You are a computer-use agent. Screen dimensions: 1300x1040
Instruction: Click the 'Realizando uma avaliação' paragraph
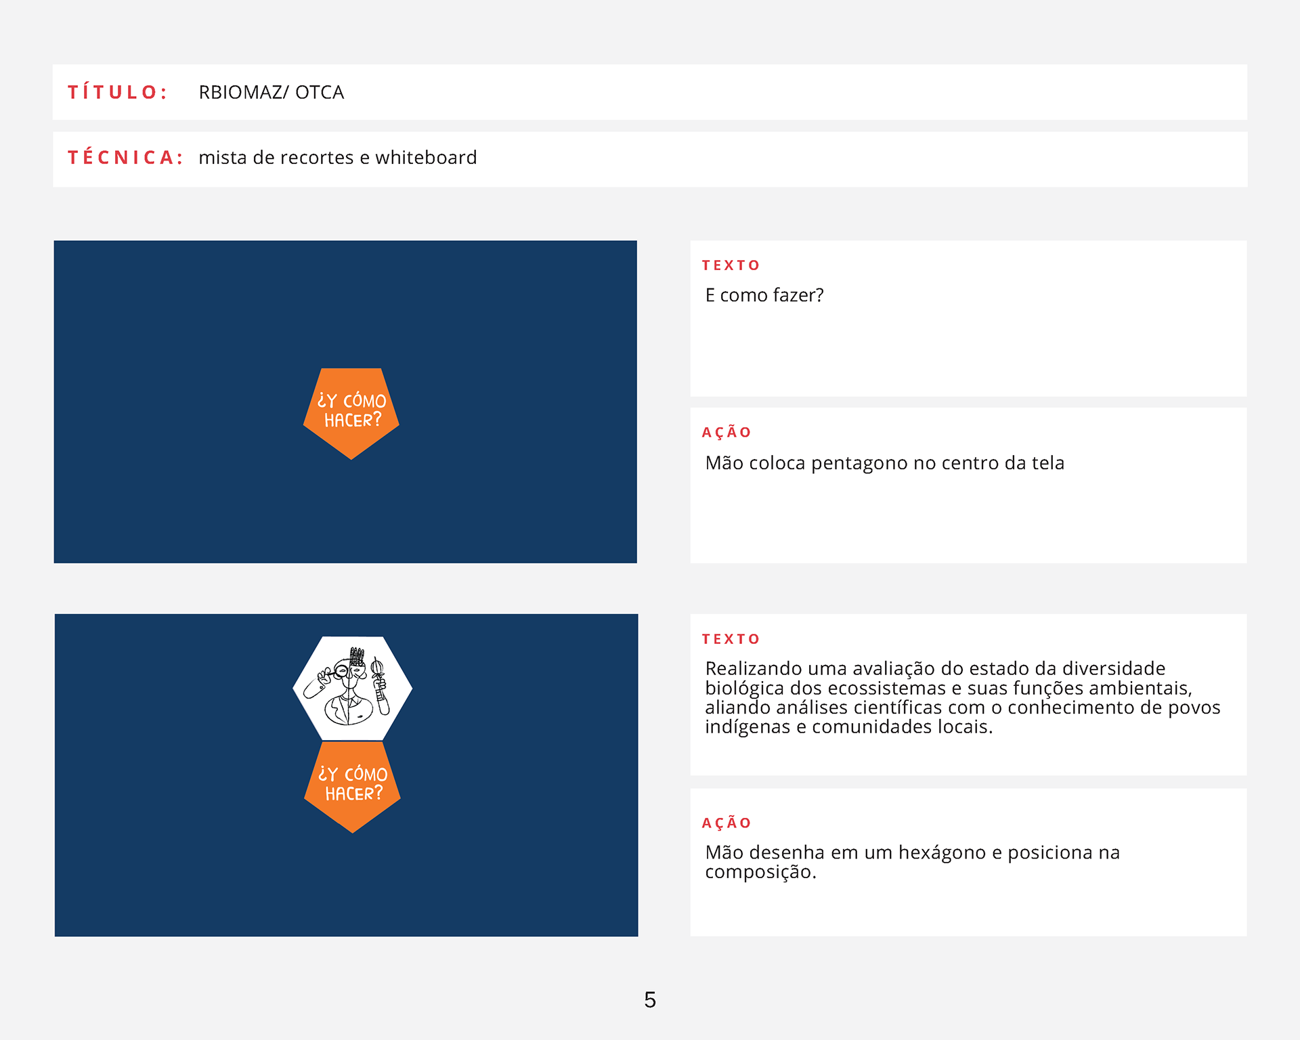pyautogui.click(x=961, y=697)
